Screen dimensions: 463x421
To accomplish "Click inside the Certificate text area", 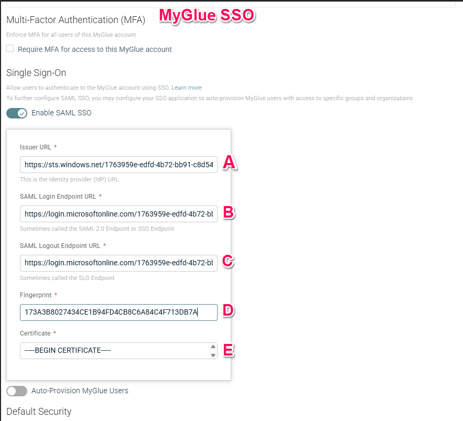I will 114,351.
